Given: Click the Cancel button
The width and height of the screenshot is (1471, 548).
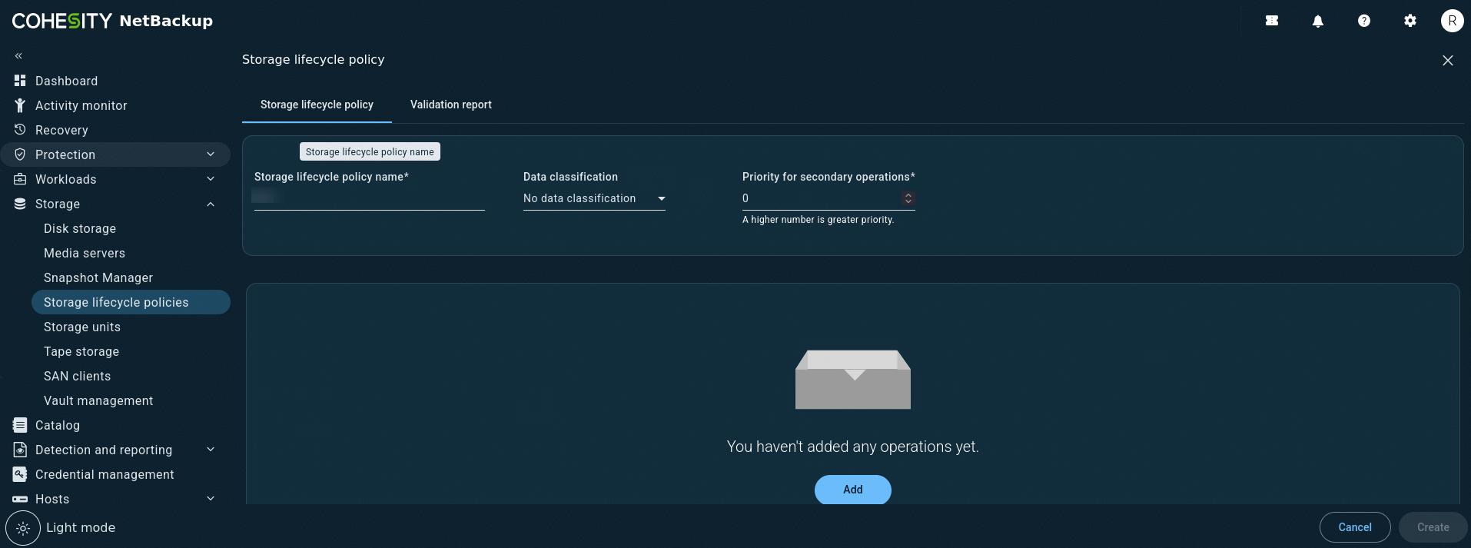Looking at the screenshot, I should (x=1355, y=527).
